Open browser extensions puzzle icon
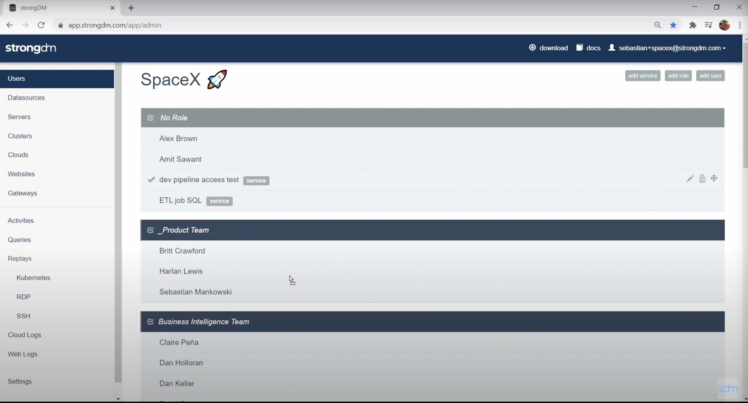 pyautogui.click(x=692, y=25)
